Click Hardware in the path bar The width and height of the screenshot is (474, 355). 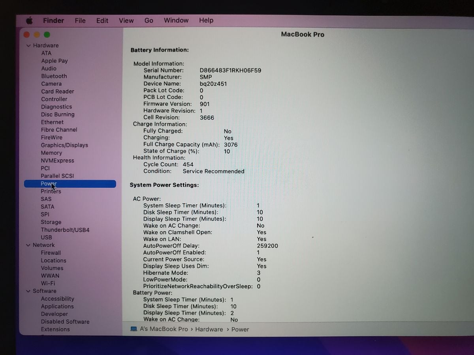pyautogui.click(x=209, y=329)
